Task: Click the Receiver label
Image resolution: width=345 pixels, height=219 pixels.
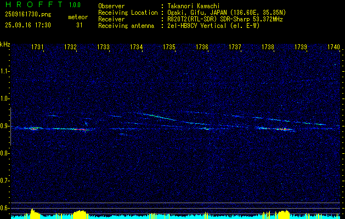Action: tap(111, 19)
